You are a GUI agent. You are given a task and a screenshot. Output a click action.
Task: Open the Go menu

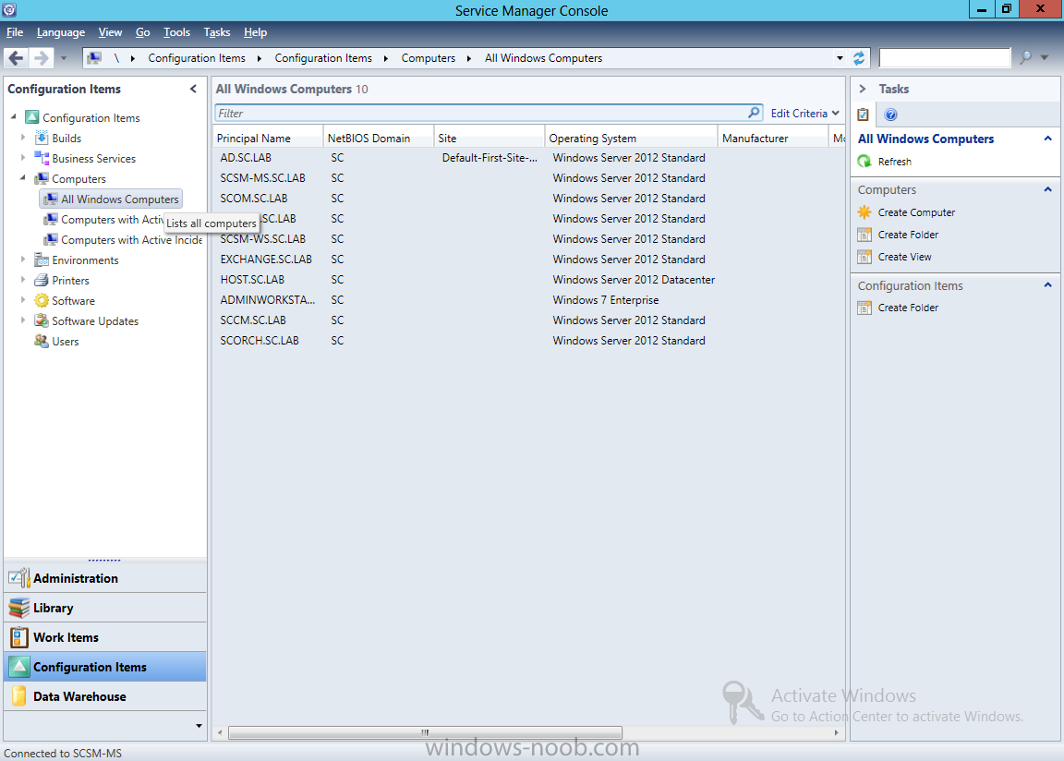click(142, 32)
